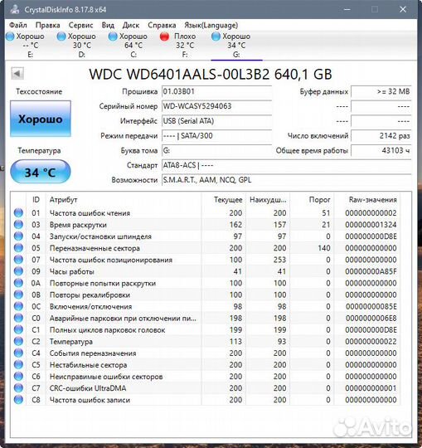The height and width of the screenshot is (448, 422).
Task: Click the Возможности S.M.A.R.T. field
Action: coord(286,180)
